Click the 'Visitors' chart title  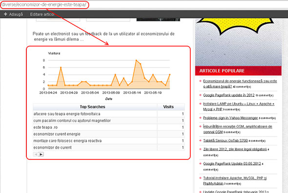point(54,53)
